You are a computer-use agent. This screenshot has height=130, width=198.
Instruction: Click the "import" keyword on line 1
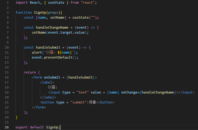click(22, 3)
